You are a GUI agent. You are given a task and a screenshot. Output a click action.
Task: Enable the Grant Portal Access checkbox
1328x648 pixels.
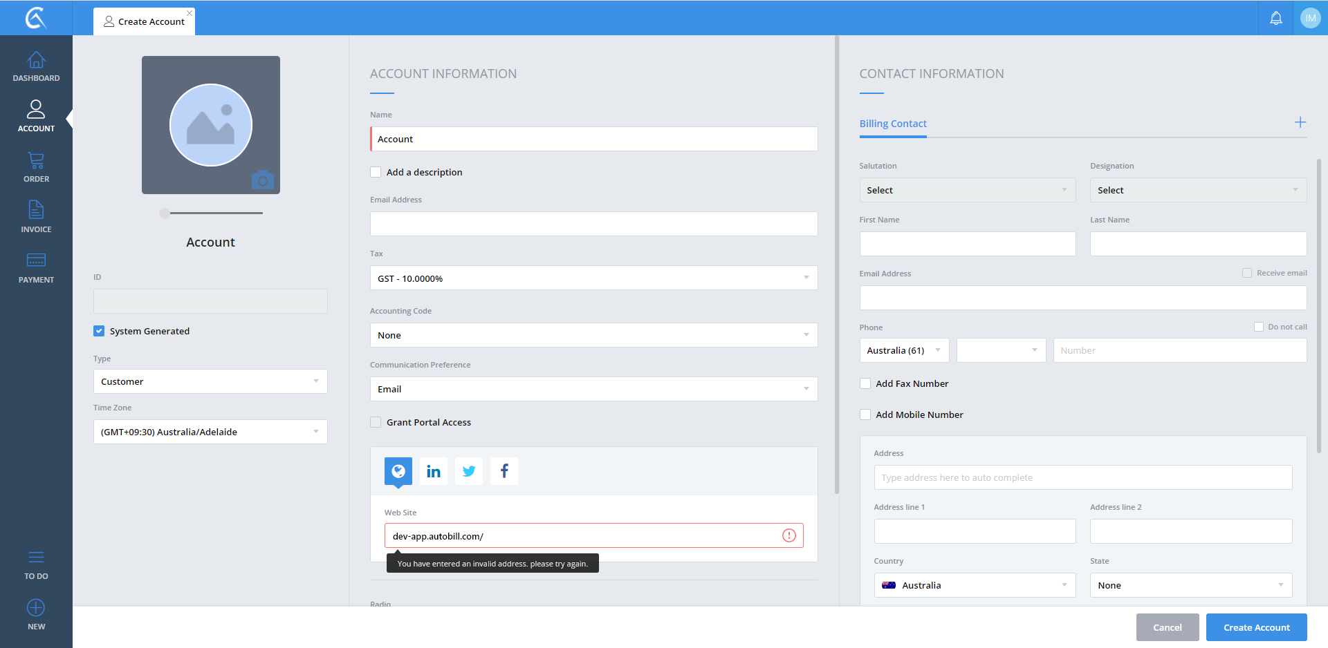376,422
